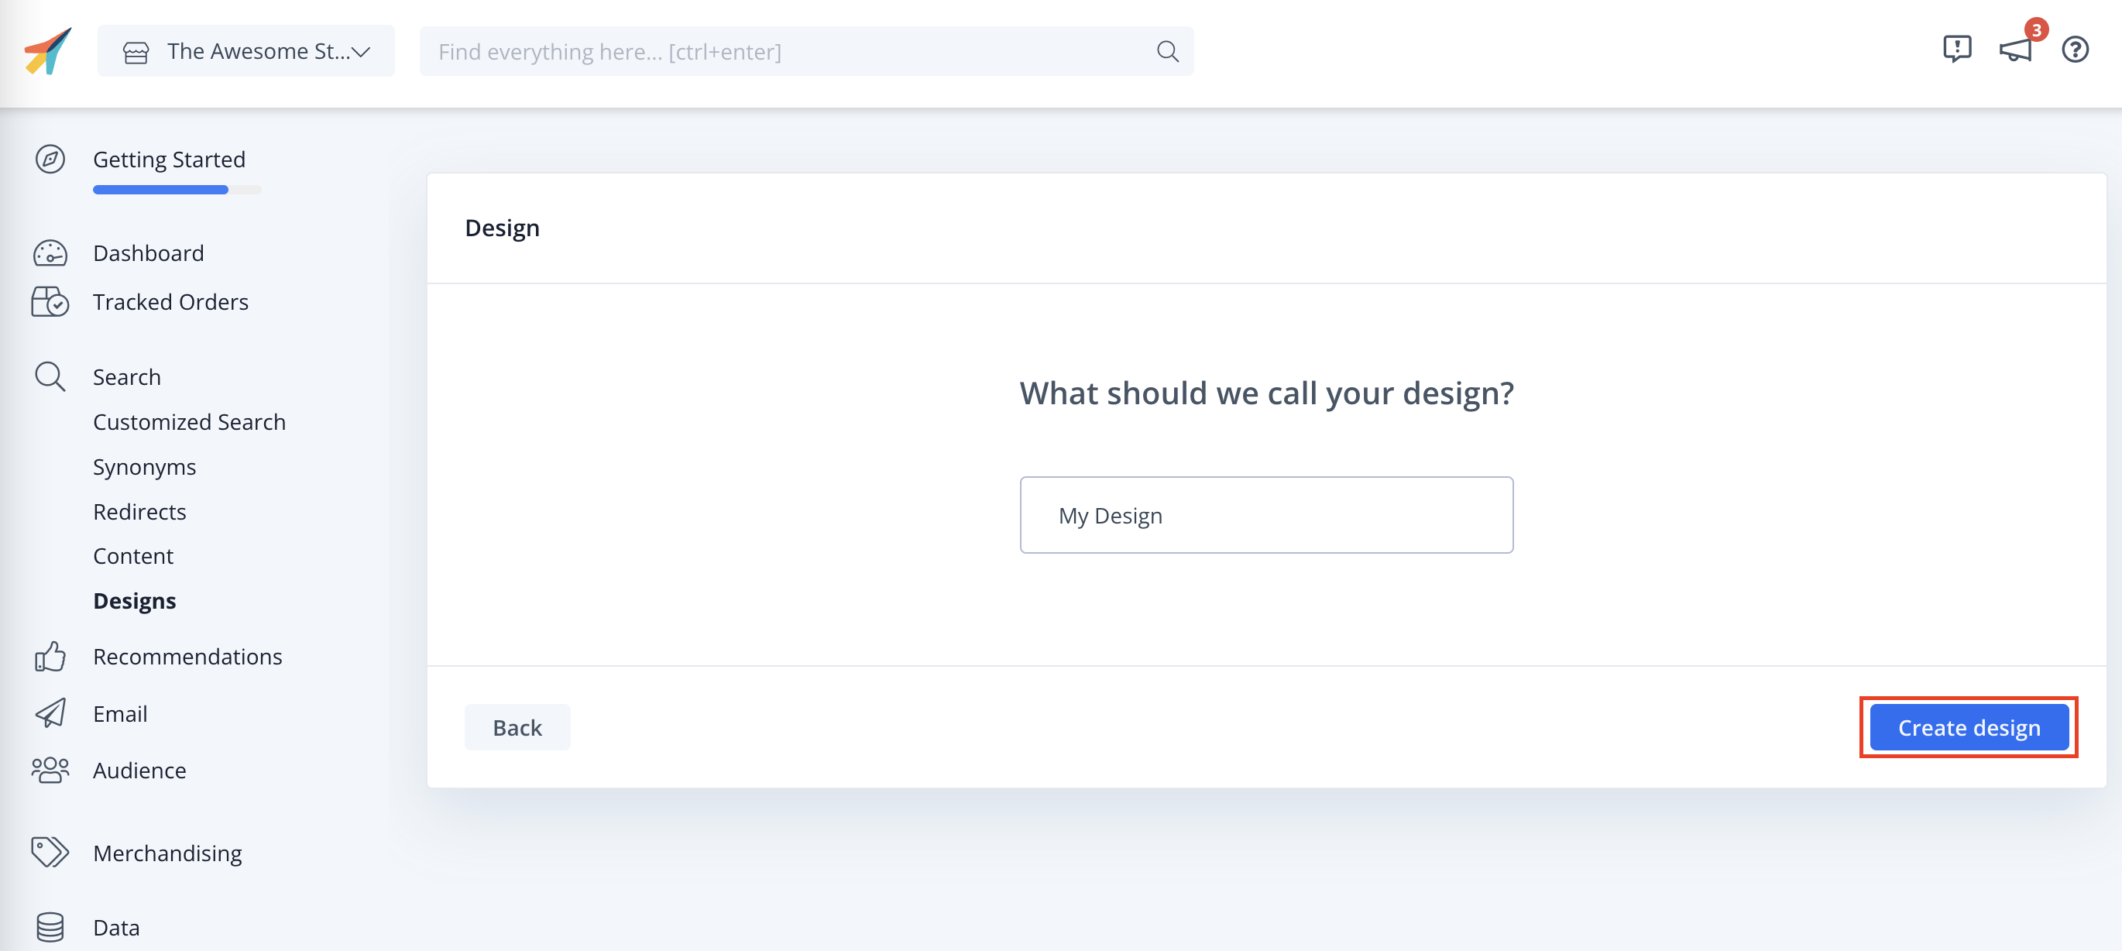Click the Tracked Orders box icon

pos(50,301)
